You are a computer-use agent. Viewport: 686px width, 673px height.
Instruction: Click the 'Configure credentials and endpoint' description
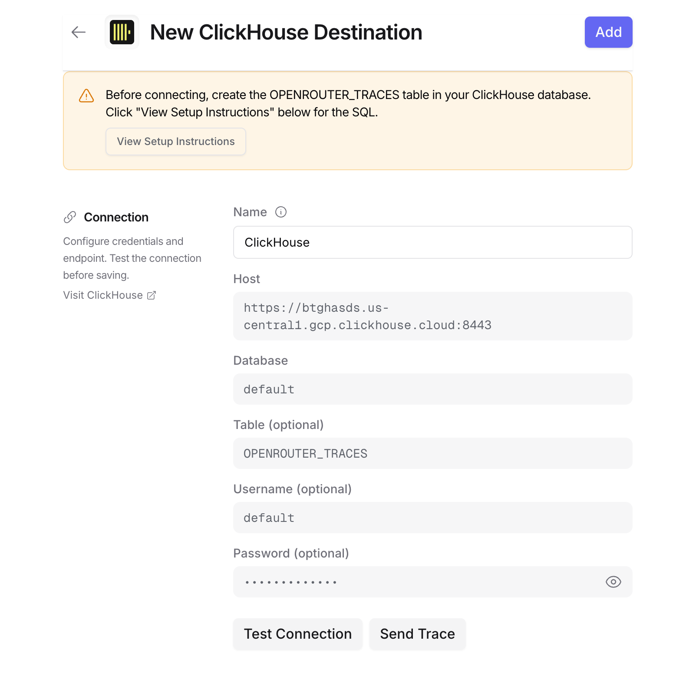click(132, 258)
